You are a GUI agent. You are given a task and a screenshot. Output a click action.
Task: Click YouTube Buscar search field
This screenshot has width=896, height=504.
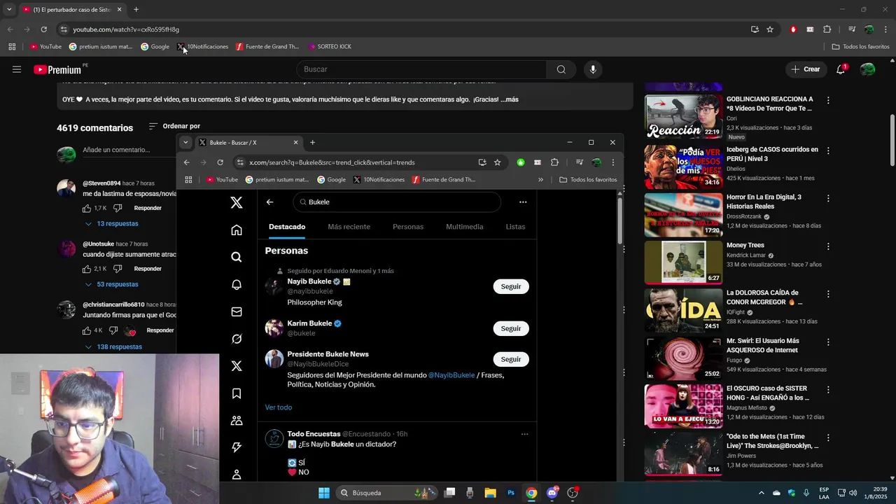(421, 69)
